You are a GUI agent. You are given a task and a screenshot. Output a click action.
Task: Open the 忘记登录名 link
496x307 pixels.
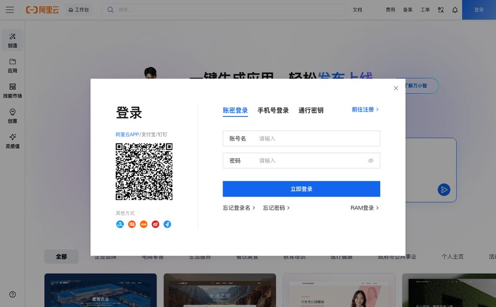click(239, 208)
